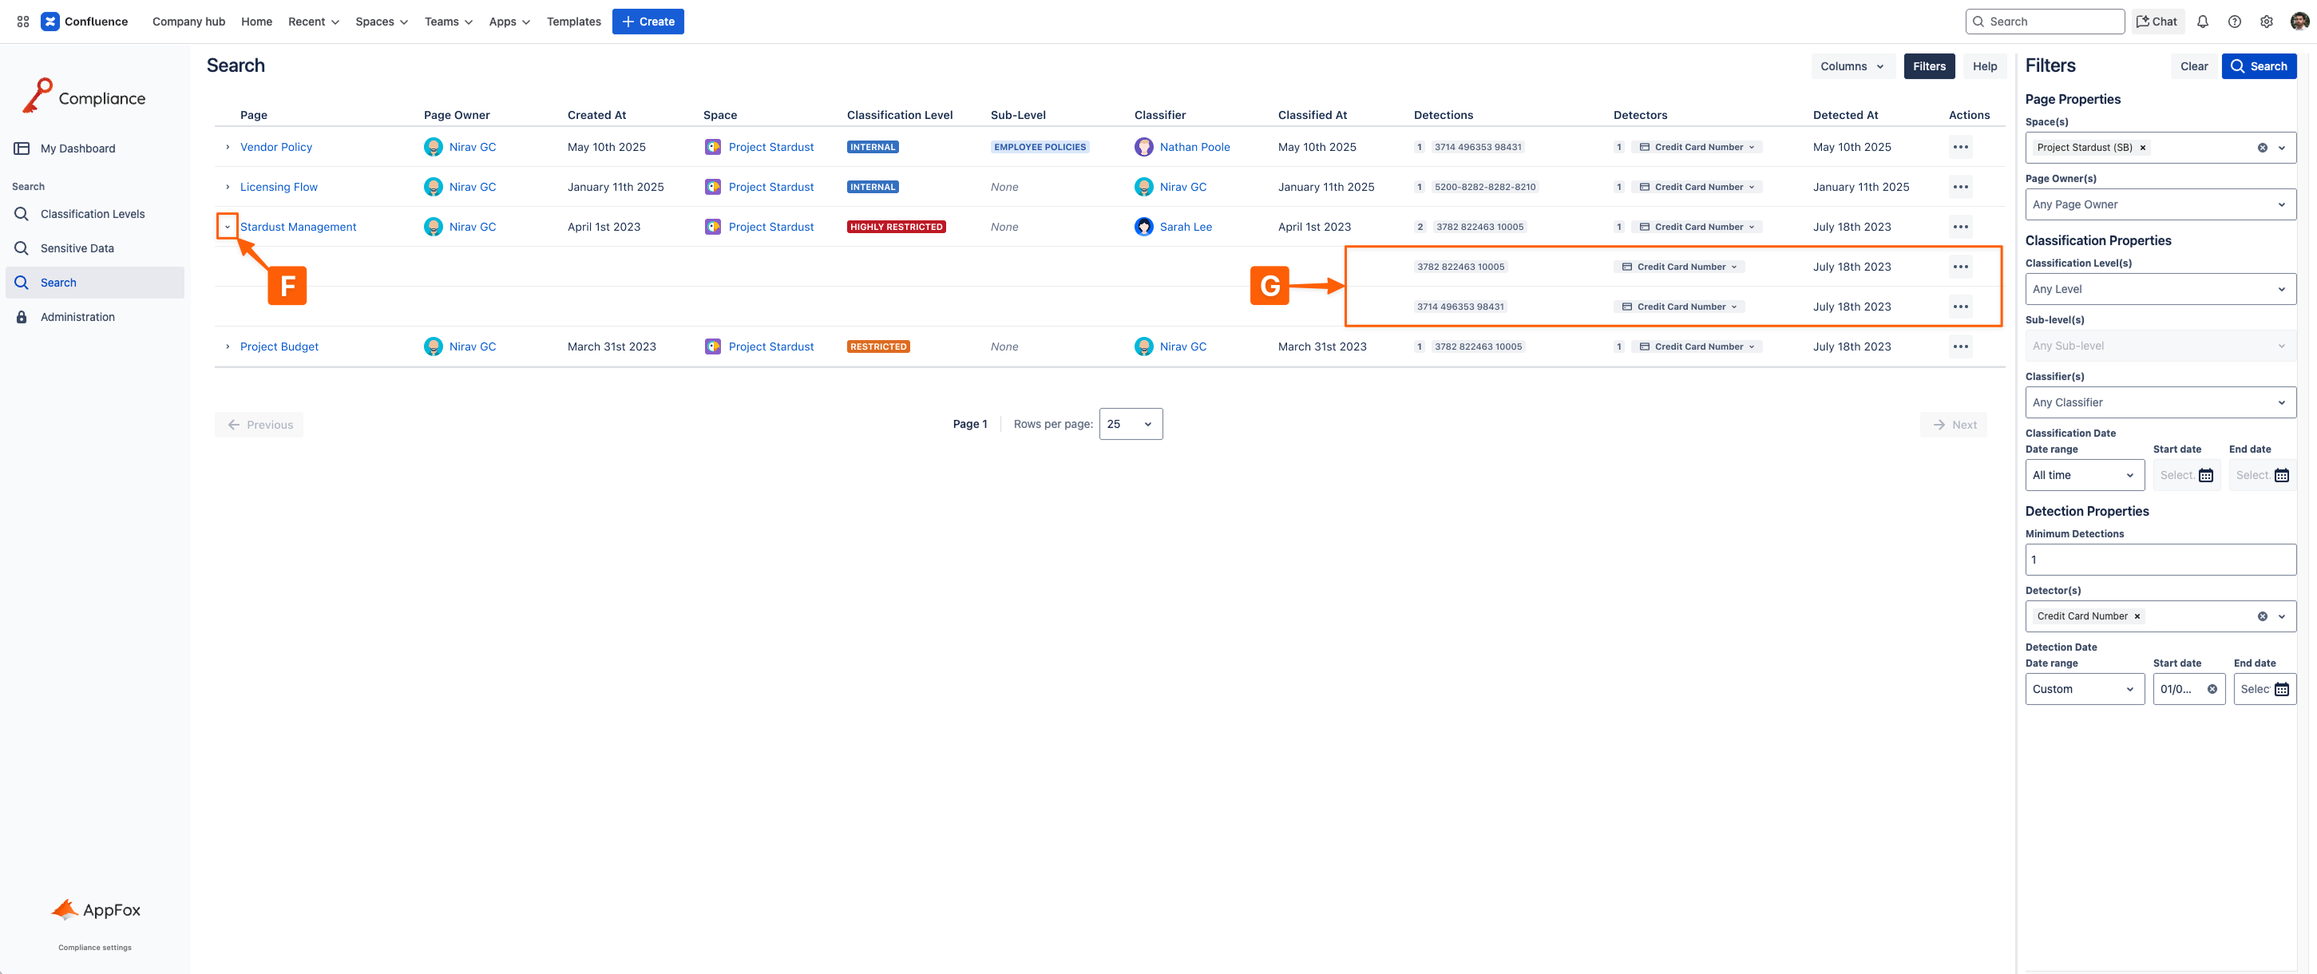Screen dimensions: 2317x974
Task: Click the help question mark icon
Action: [2234, 22]
